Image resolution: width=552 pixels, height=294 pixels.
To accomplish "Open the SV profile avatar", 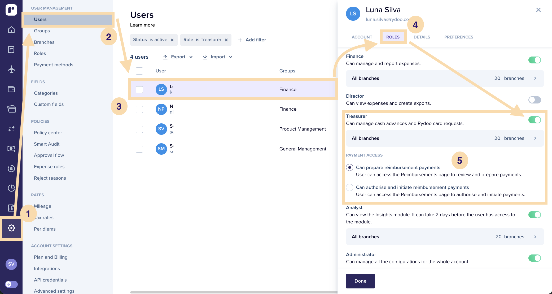I will [11, 264].
